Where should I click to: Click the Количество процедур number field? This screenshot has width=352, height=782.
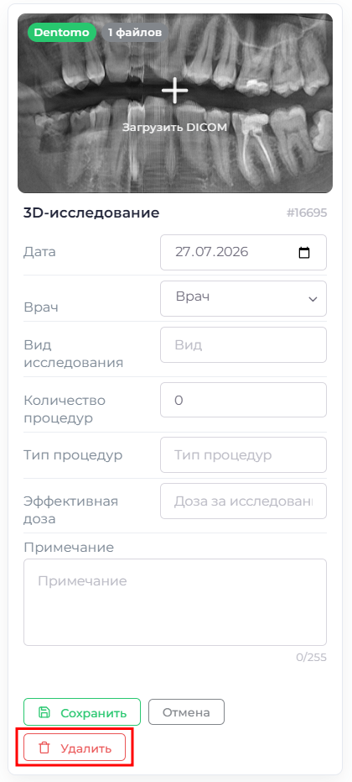coord(243,400)
